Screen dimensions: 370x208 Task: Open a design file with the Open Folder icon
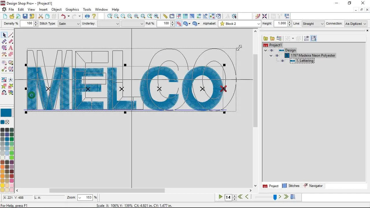tap(12, 16)
